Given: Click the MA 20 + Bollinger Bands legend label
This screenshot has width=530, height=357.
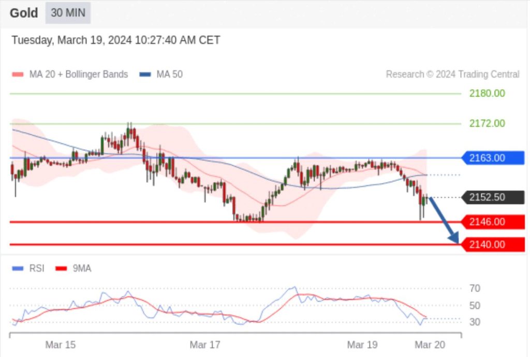Looking at the screenshot, I should pos(79,75).
